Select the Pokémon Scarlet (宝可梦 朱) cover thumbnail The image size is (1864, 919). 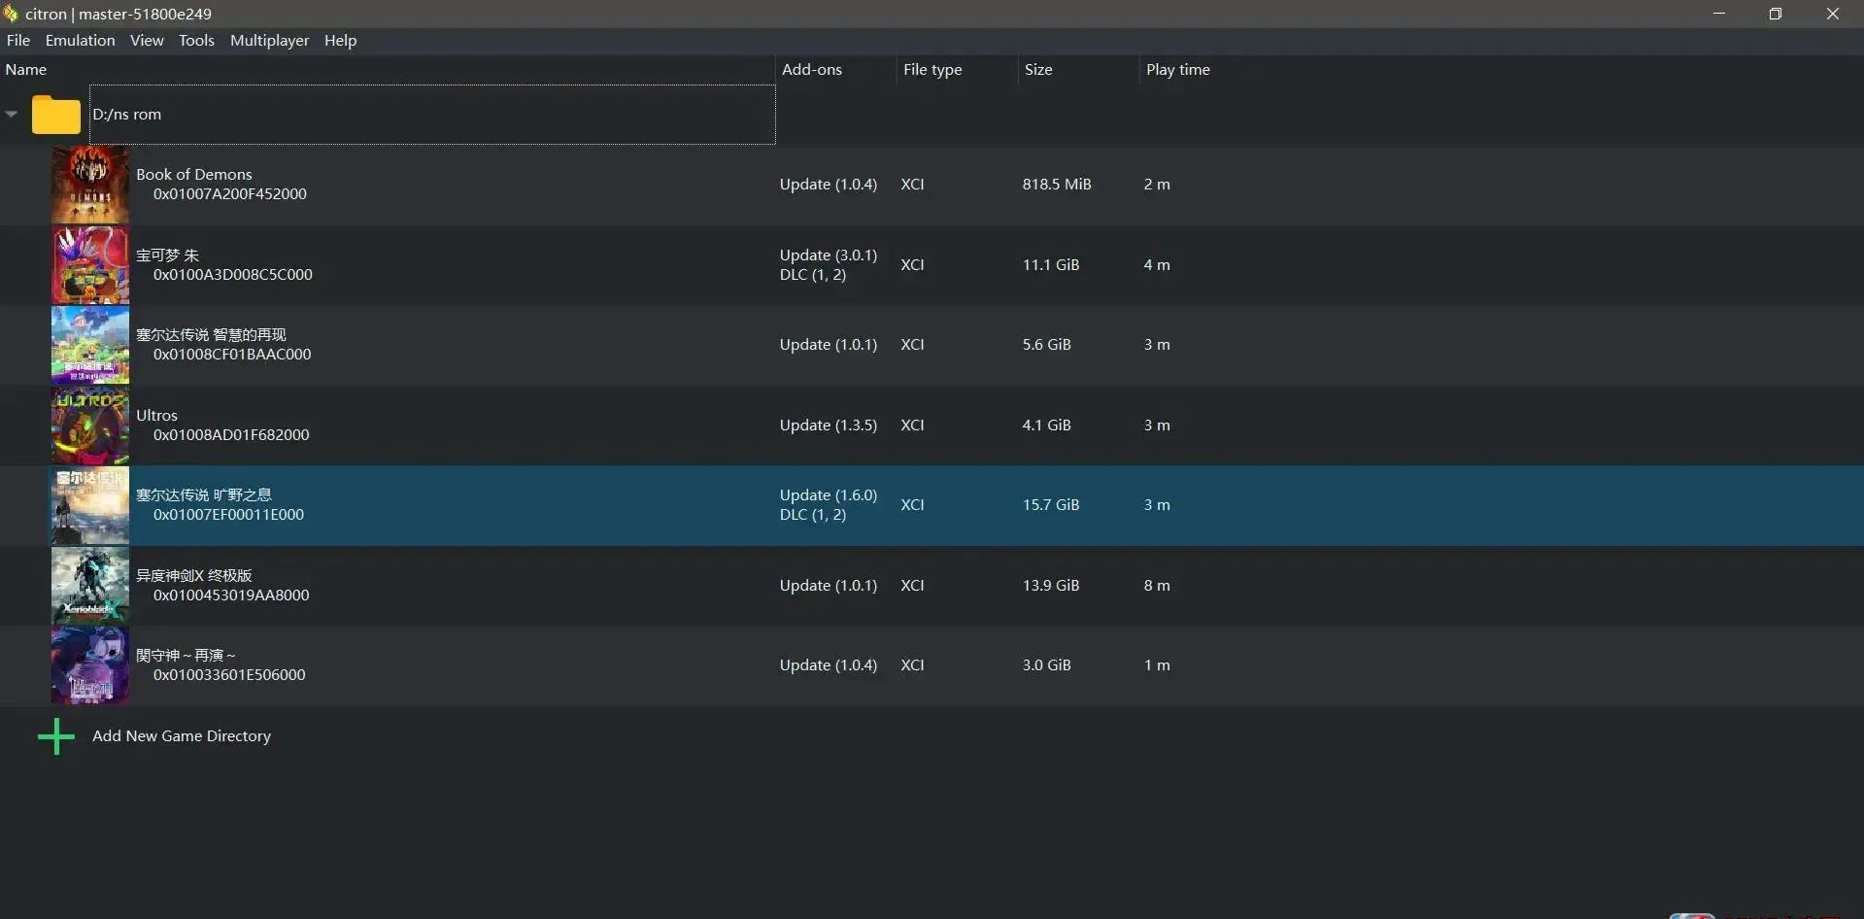point(89,265)
